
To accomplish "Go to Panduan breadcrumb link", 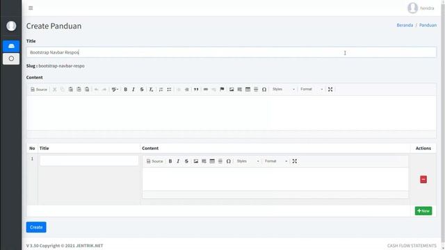I will pos(428,25).
